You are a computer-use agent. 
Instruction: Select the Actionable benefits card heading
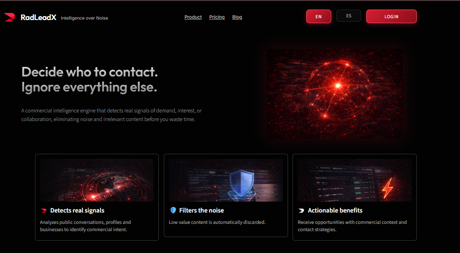click(x=335, y=210)
